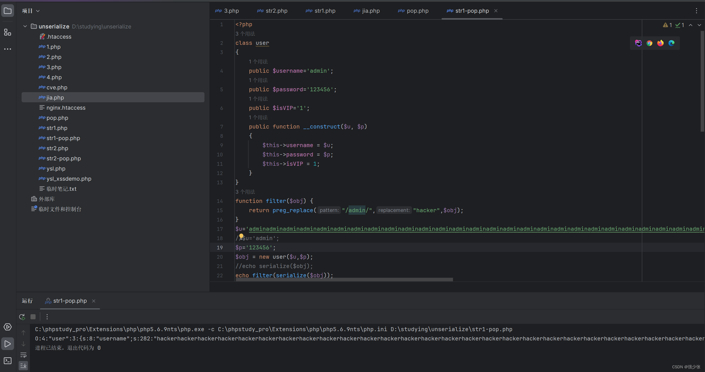This screenshot has width=705, height=372.
Task: Open the Services tool window icon
Action: (8, 327)
